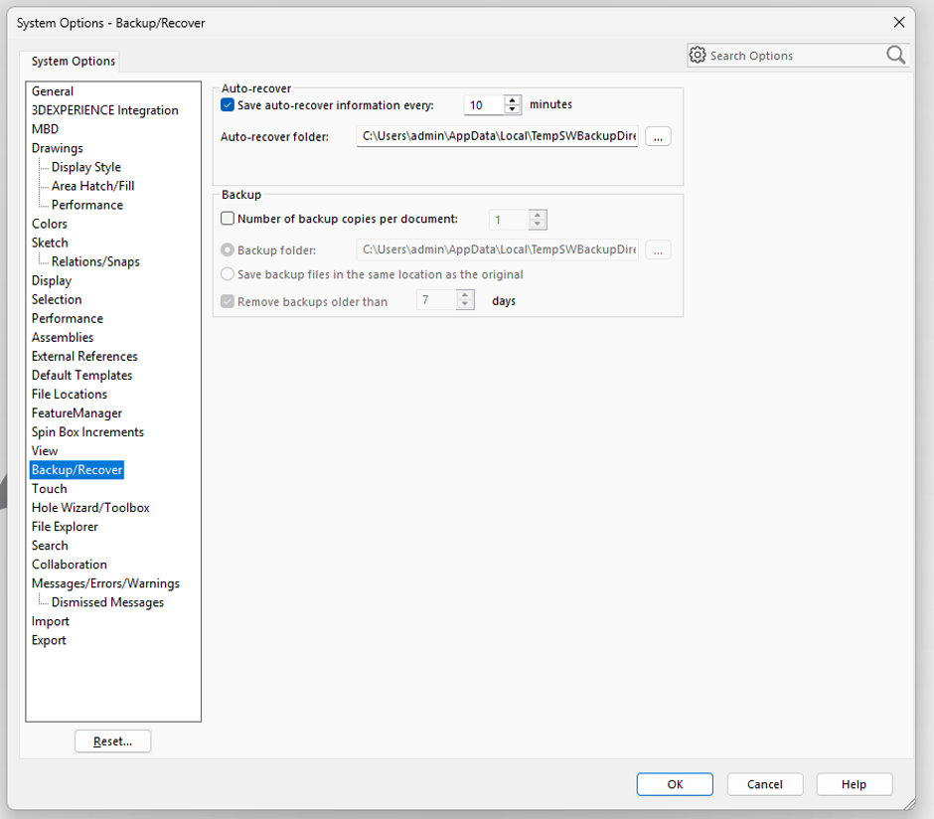Select Search category in tree
The height and width of the screenshot is (819, 934).
(50, 546)
